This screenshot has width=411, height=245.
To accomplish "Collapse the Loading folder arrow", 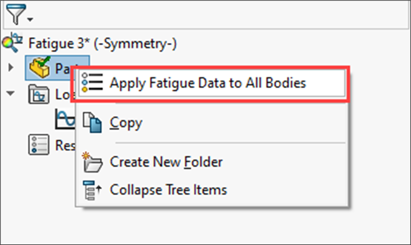I will [x=12, y=94].
